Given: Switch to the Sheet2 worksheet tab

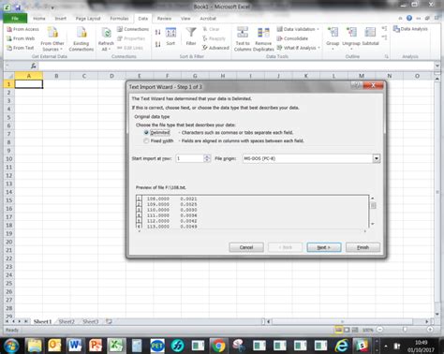Looking at the screenshot, I should coord(67,321).
